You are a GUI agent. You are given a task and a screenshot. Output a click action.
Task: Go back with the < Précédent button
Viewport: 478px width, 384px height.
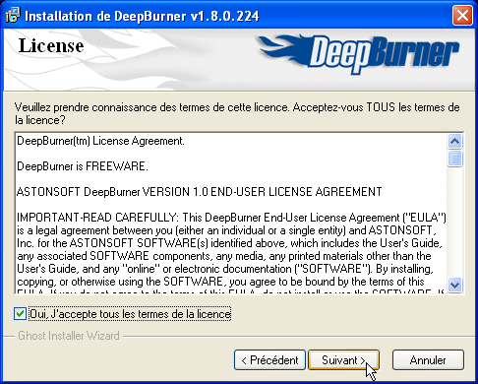pyautogui.click(x=269, y=360)
